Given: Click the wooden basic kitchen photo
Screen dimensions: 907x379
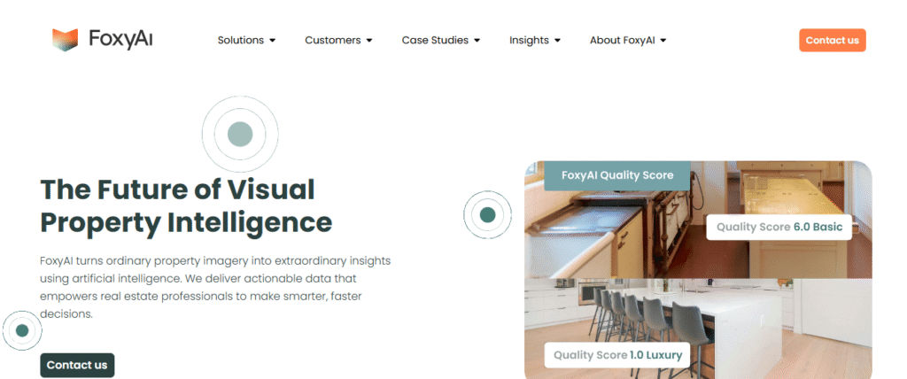Looking at the screenshot, I should tap(698, 220).
